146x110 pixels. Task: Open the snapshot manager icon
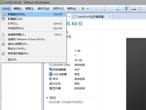click(118, 9)
